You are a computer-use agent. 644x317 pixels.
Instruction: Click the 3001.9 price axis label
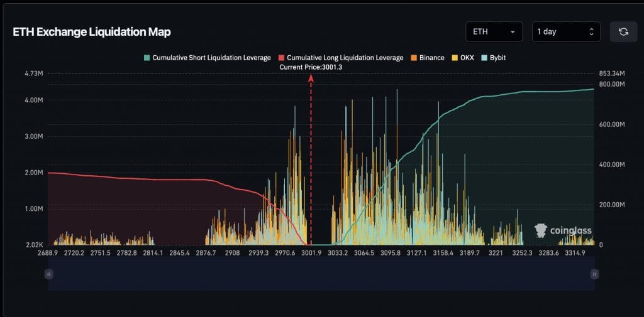pyautogui.click(x=311, y=253)
